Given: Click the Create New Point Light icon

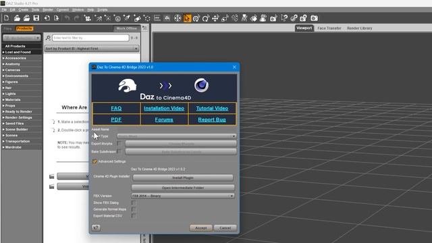Looking at the screenshot, I should click(108, 18).
